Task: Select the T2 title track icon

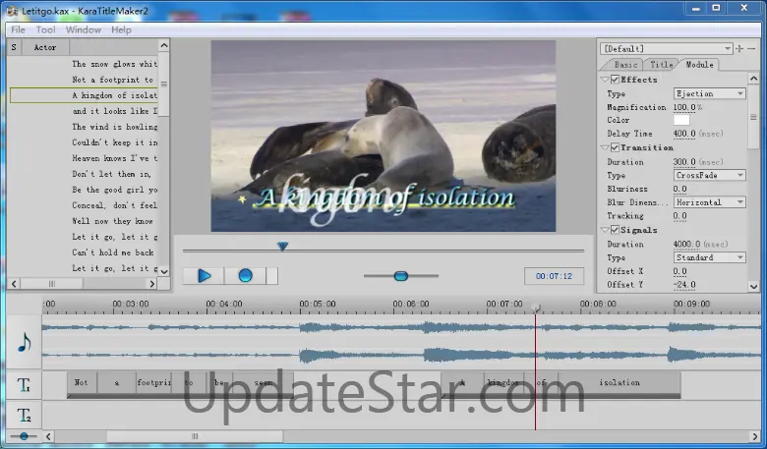Action: pyautogui.click(x=25, y=416)
